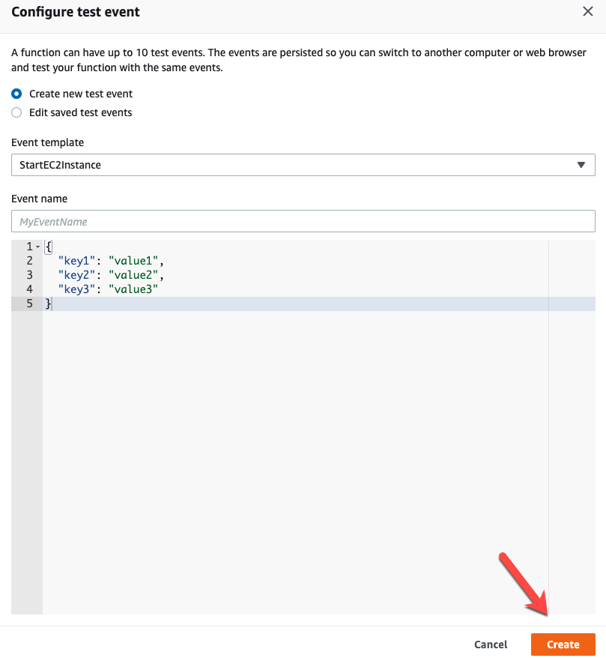This screenshot has width=606, height=658.
Task: Click the Event name input field
Action: pos(303,221)
